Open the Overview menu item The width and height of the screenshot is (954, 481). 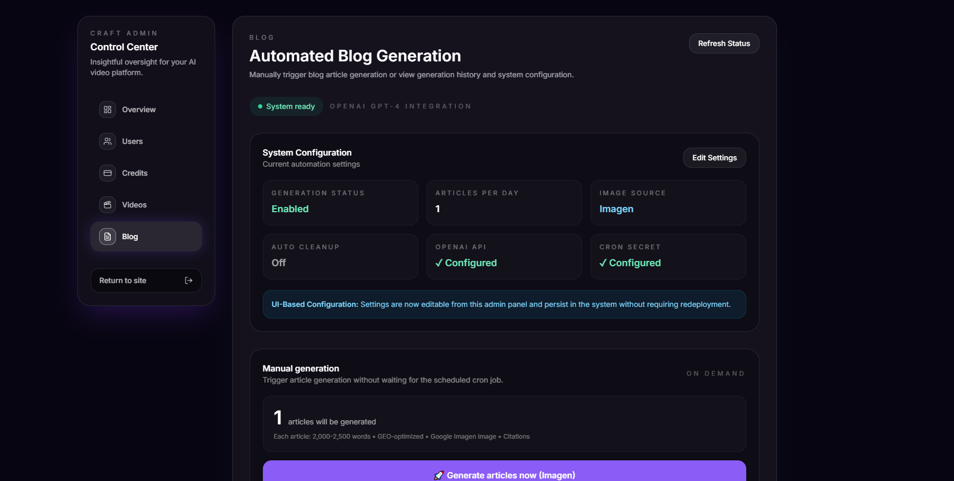coord(139,110)
